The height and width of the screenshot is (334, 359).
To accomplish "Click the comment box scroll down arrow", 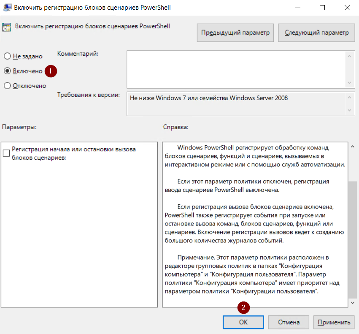I will pyautogui.click(x=348, y=83).
